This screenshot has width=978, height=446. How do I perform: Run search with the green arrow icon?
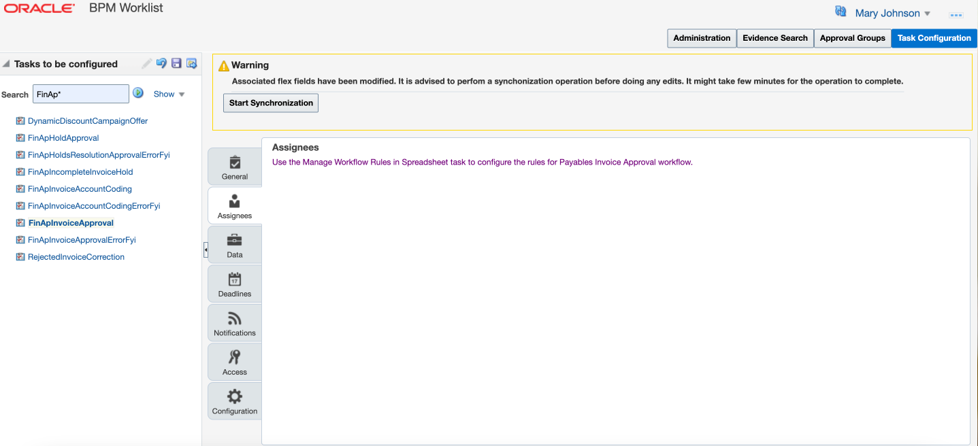point(138,93)
